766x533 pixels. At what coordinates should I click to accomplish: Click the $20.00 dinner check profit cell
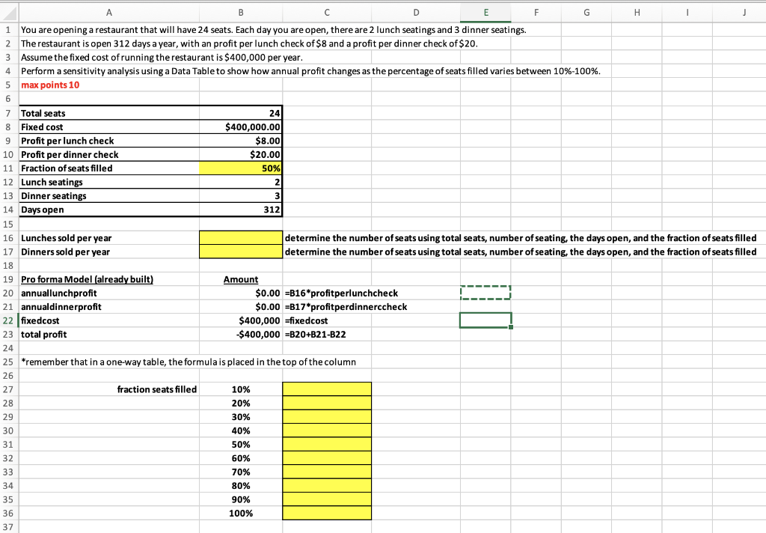pos(241,154)
